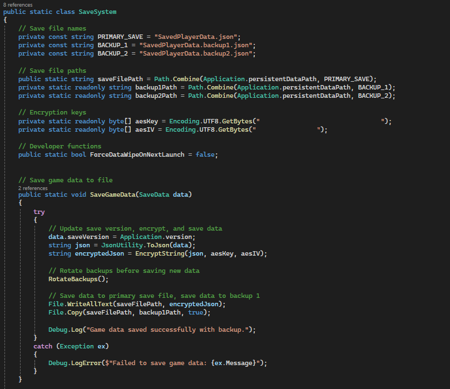Image resolution: width=450 pixels, height=389 pixels.
Task: Click the ForceDataWipeOnNextLaunch field name
Action: (x=137, y=154)
